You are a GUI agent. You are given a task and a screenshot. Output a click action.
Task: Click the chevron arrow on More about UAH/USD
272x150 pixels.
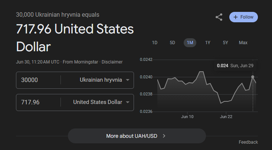point(164,136)
